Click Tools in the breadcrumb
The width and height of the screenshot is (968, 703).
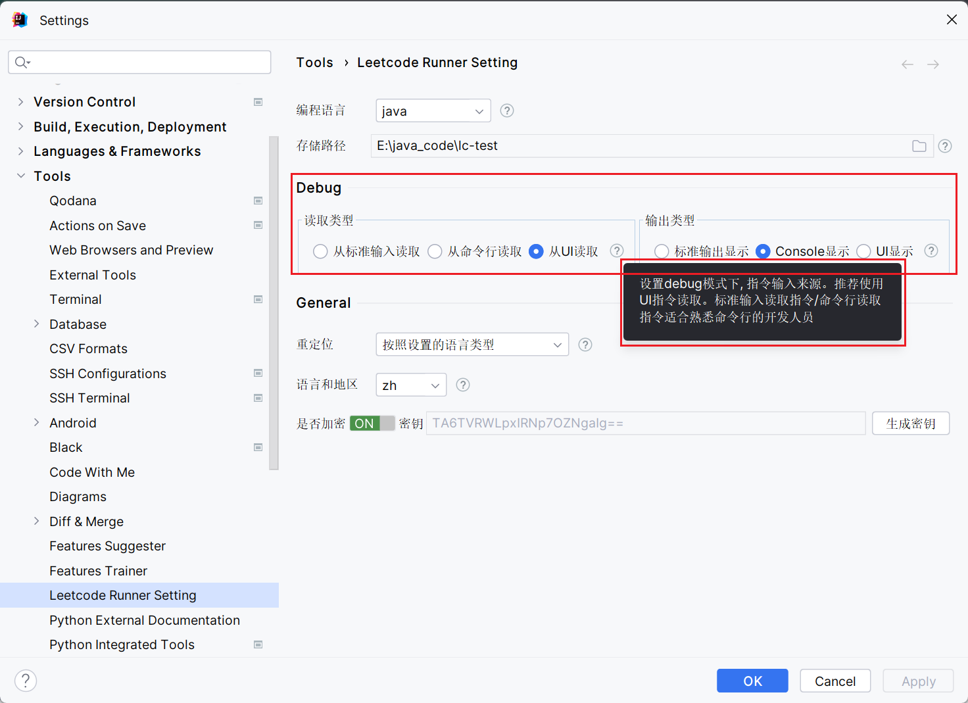[x=314, y=62]
